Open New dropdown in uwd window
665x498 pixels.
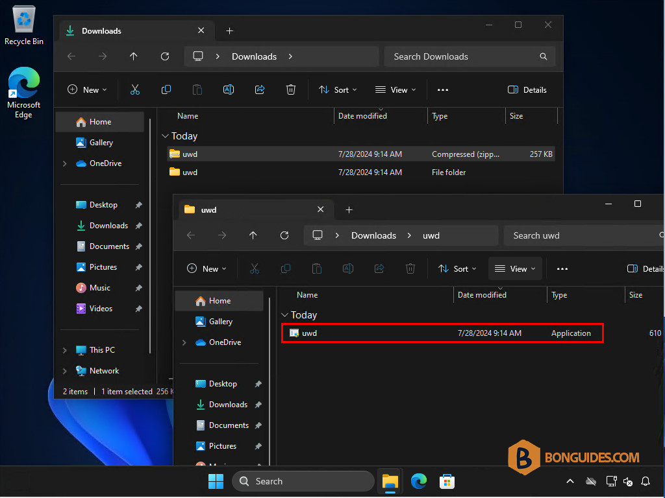[207, 269]
